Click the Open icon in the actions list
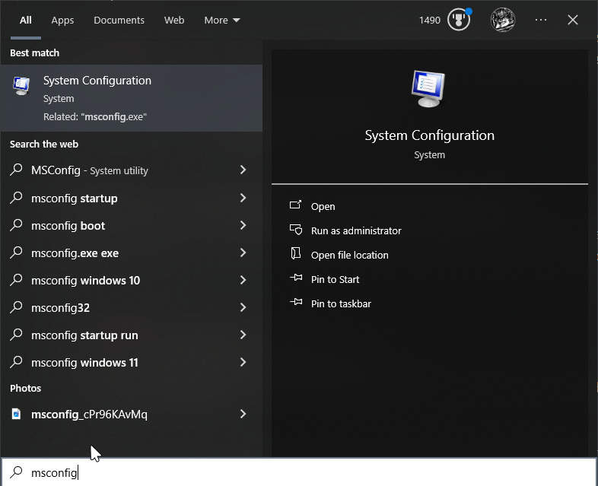This screenshot has width=598, height=486. pyautogui.click(x=295, y=205)
